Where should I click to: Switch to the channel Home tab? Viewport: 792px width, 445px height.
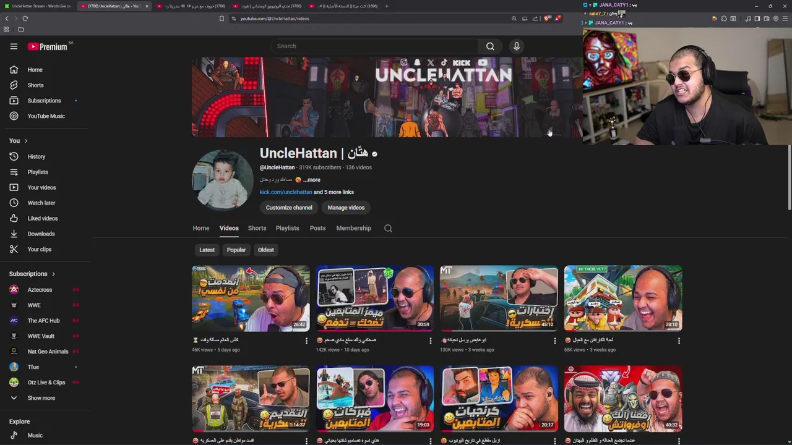point(201,228)
